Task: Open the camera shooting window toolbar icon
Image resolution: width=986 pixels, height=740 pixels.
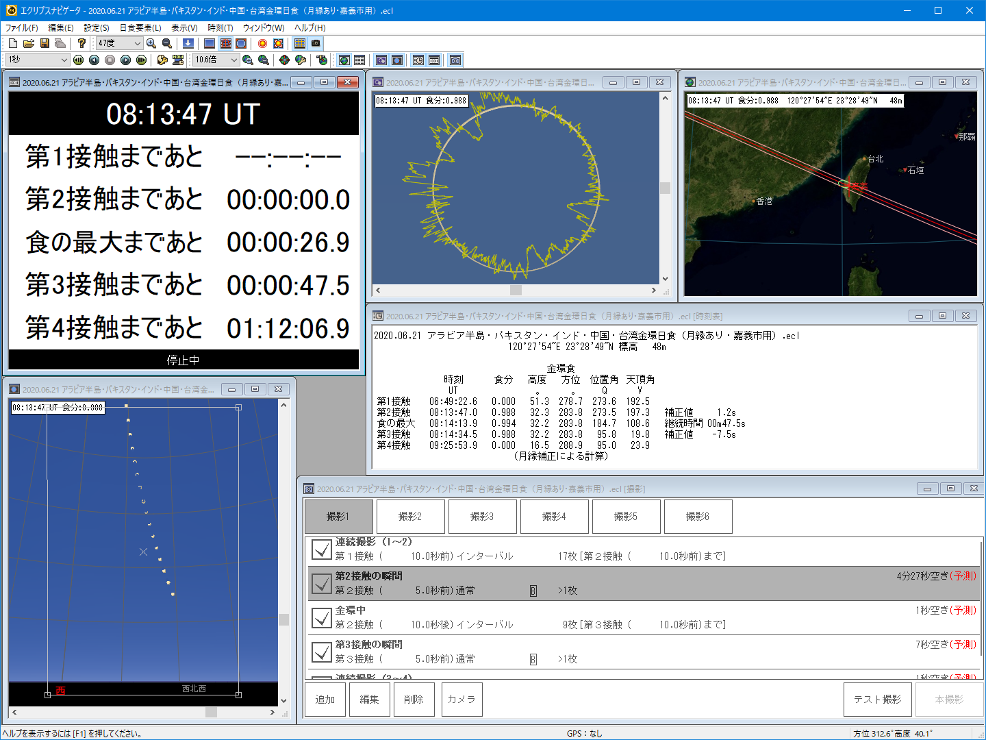Action: pyautogui.click(x=455, y=60)
